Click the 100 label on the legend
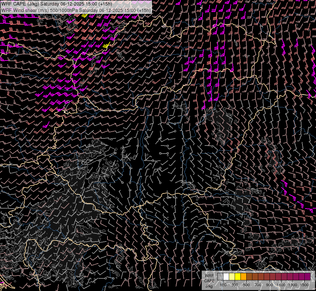316x291 pixels. click(223, 285)
